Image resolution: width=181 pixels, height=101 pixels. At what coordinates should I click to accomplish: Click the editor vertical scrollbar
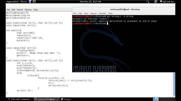[174, 84]
